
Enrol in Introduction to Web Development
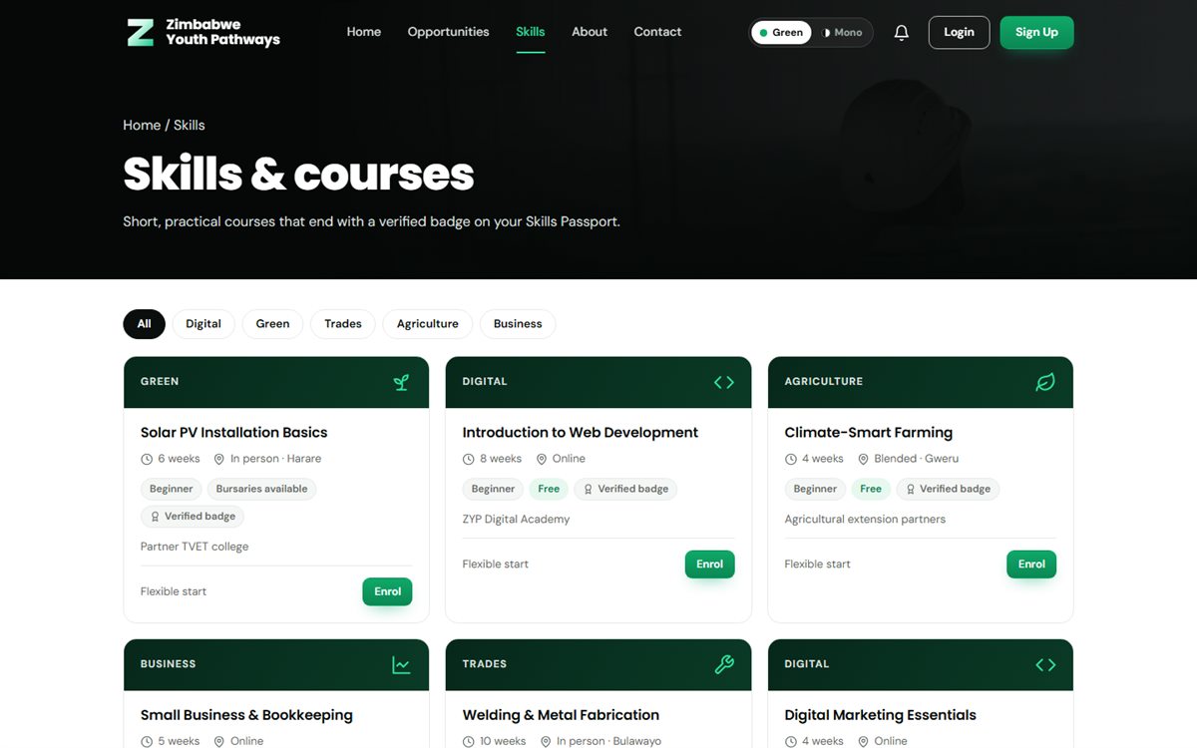(x=709, y=564)
